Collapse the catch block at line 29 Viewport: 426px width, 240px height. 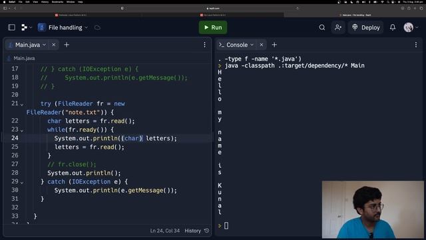[22, 183]
